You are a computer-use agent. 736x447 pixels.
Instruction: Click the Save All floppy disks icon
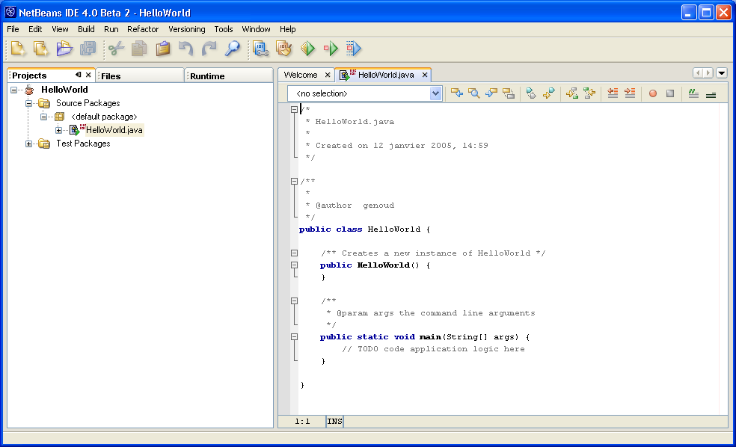[88, 49]
